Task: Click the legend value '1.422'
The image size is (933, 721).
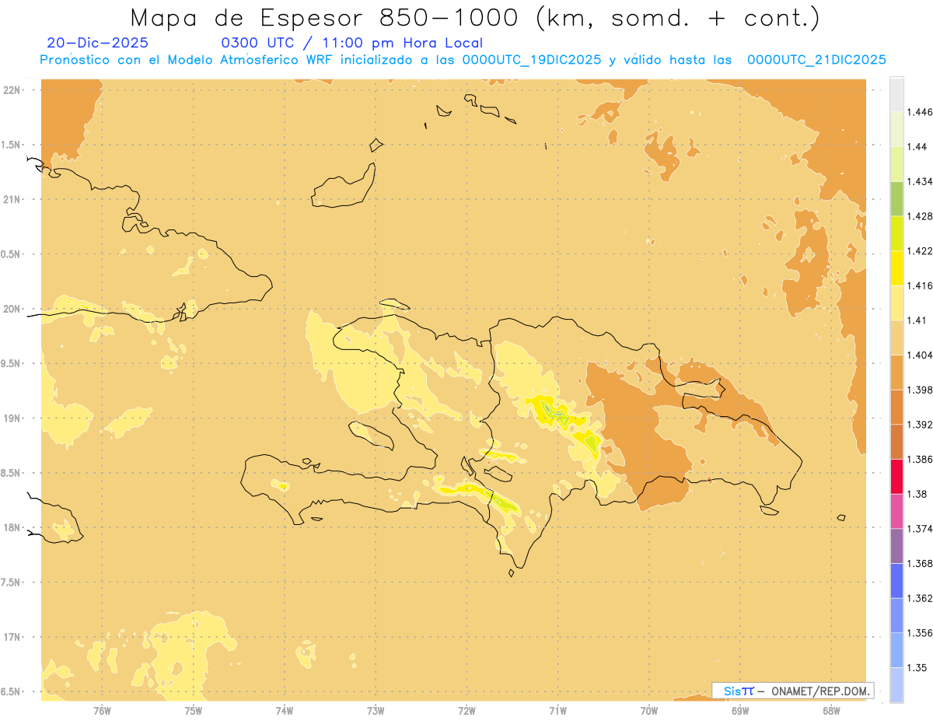Action: coord(920,250)
